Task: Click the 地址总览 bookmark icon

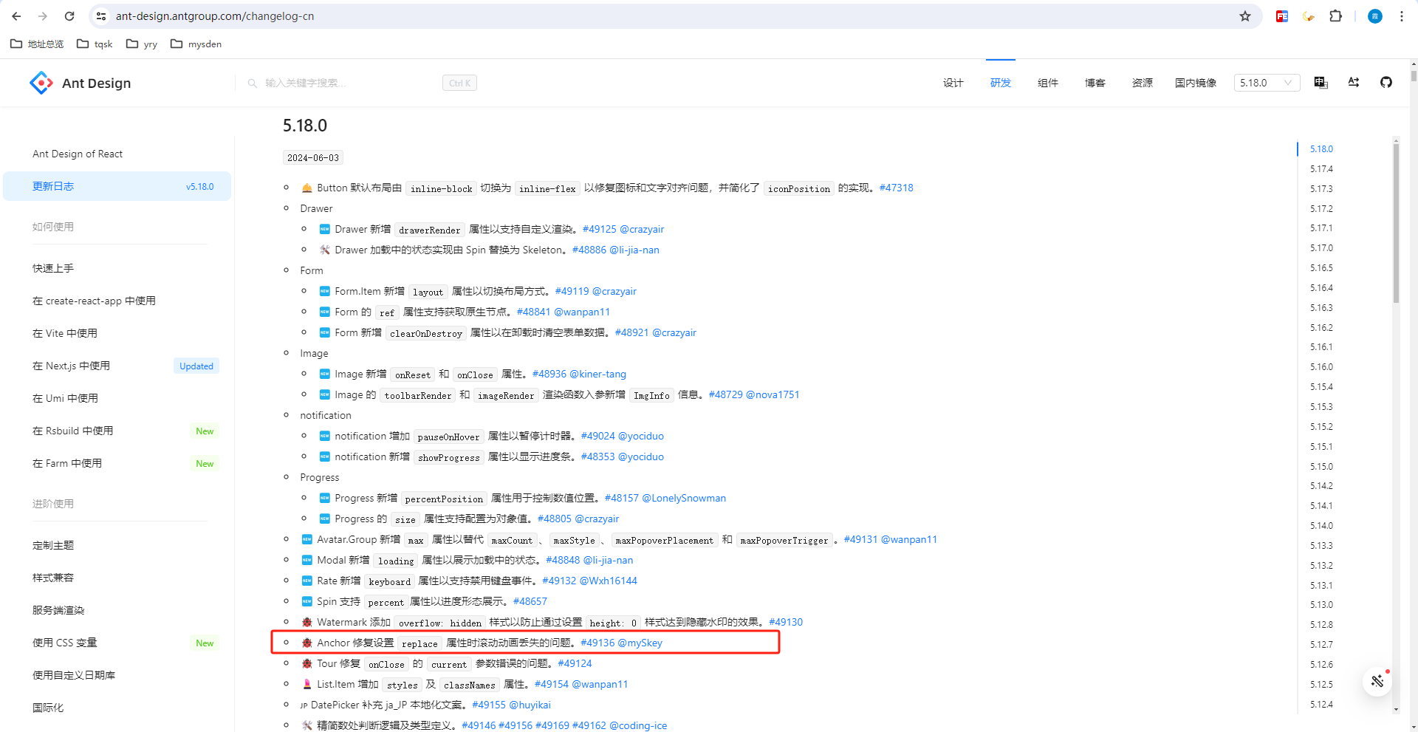Action: click(16, 44)
